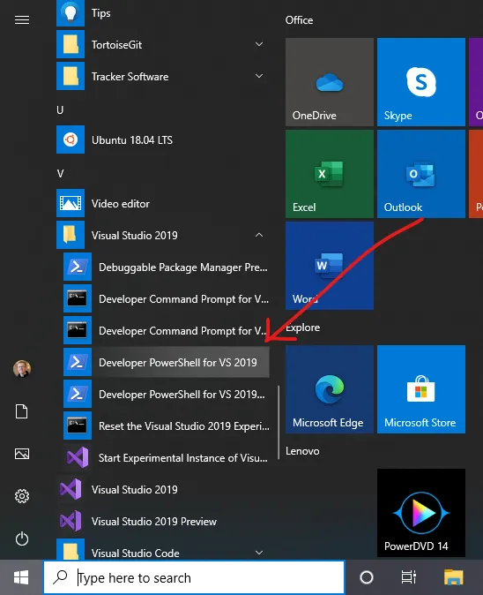The height and width of the screenshot is (595, 483).
Task: Open Video editor app
Action: (163, 204)
